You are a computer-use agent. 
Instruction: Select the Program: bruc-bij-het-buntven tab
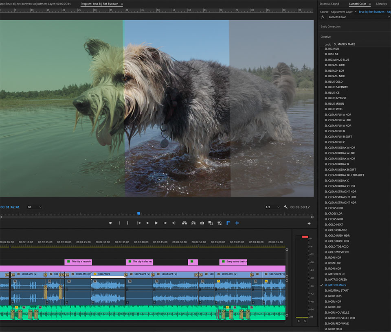click(x=99, y=4)
